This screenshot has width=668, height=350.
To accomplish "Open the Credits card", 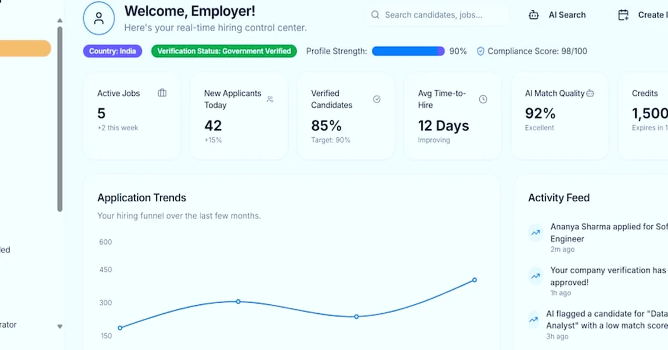I will [x=643, y=116].
